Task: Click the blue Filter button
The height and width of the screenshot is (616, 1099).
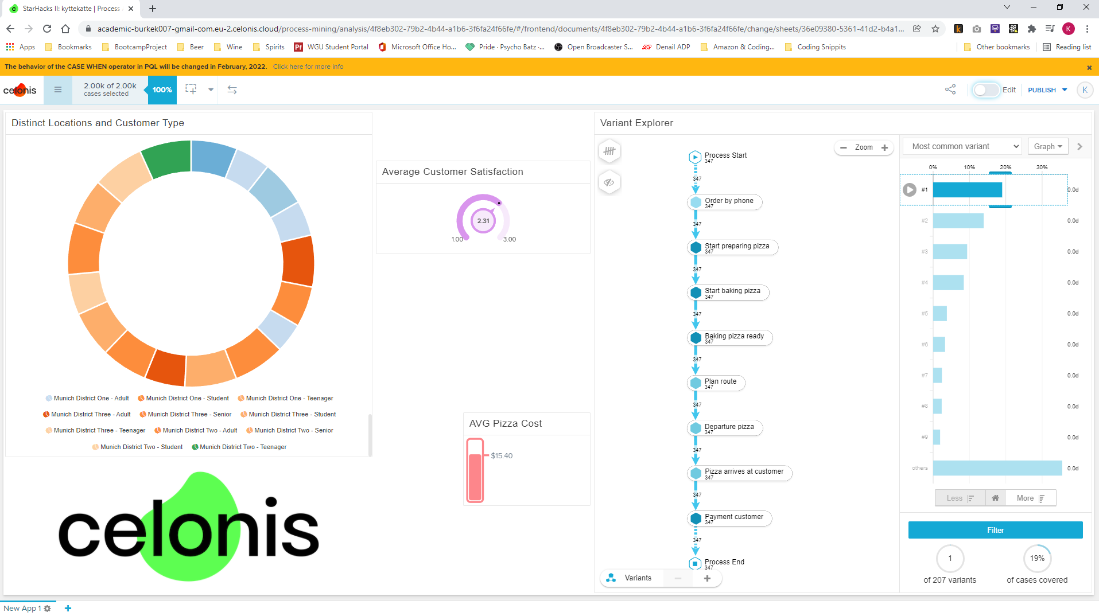Action: coord(995,530)
